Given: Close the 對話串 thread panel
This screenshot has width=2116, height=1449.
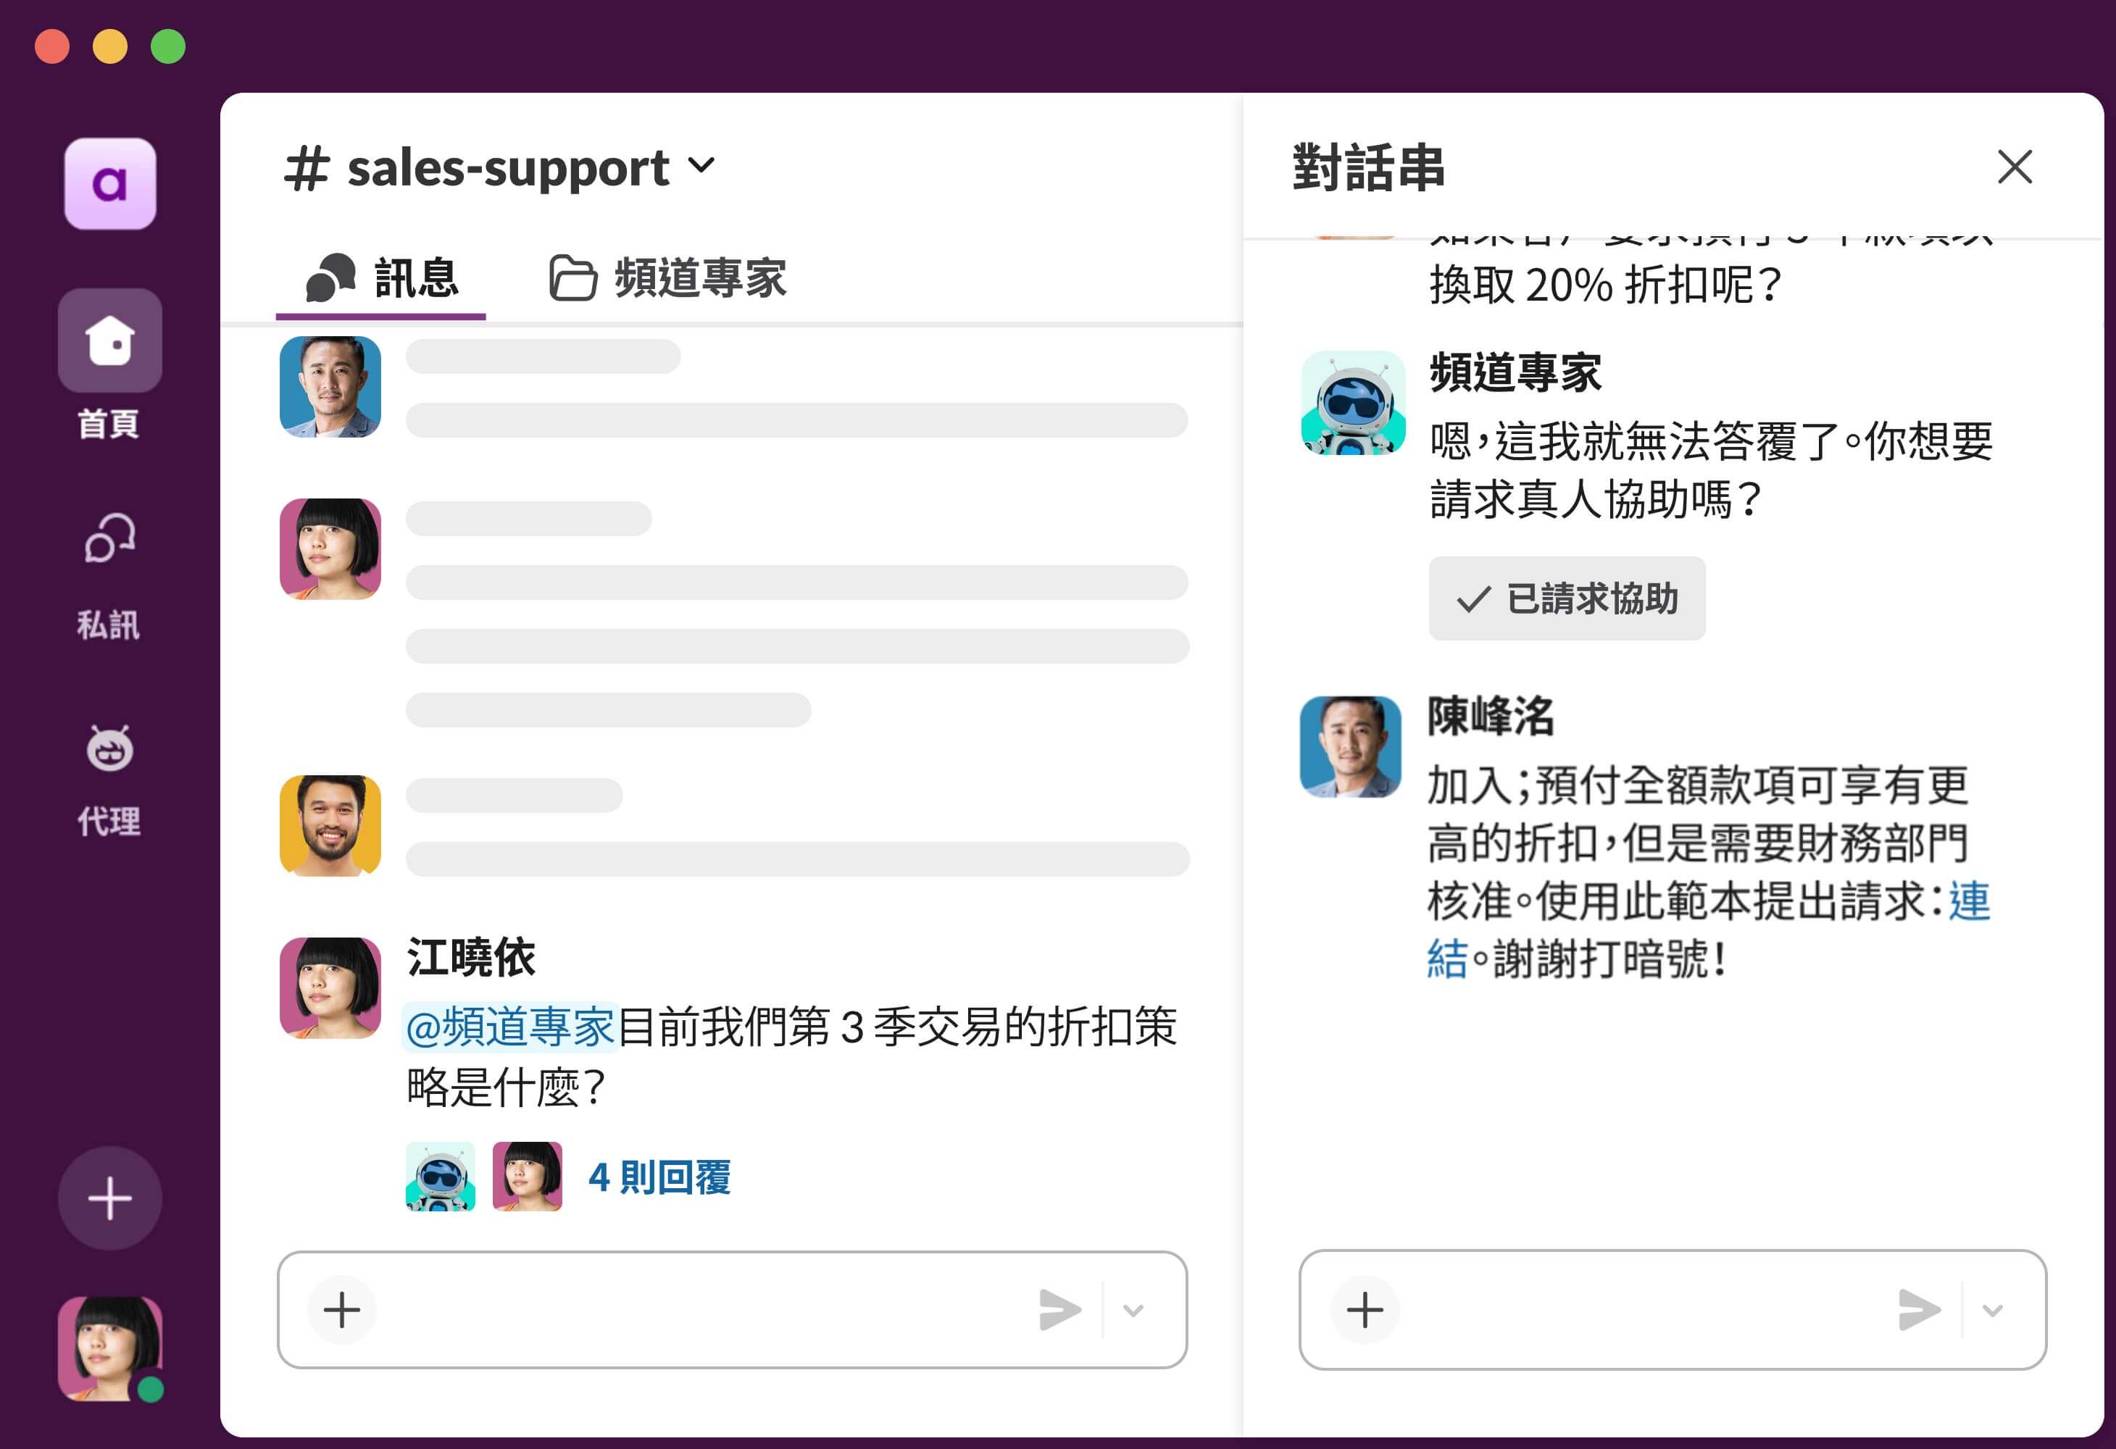Looking at the screenshot, I should (x=2015, y=167).
